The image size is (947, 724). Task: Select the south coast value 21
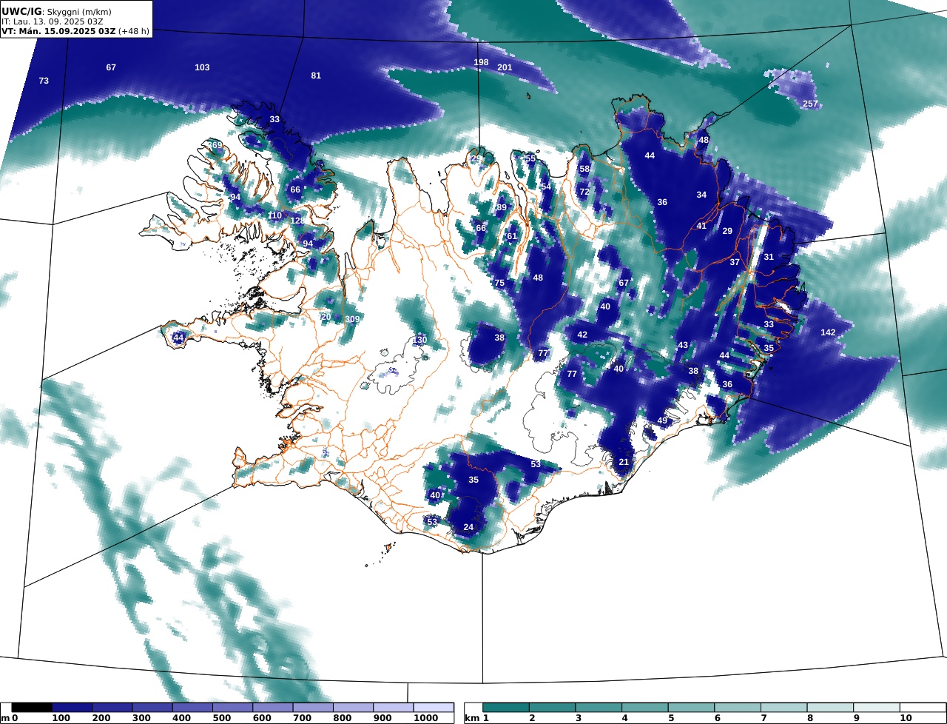coord(624,462)
